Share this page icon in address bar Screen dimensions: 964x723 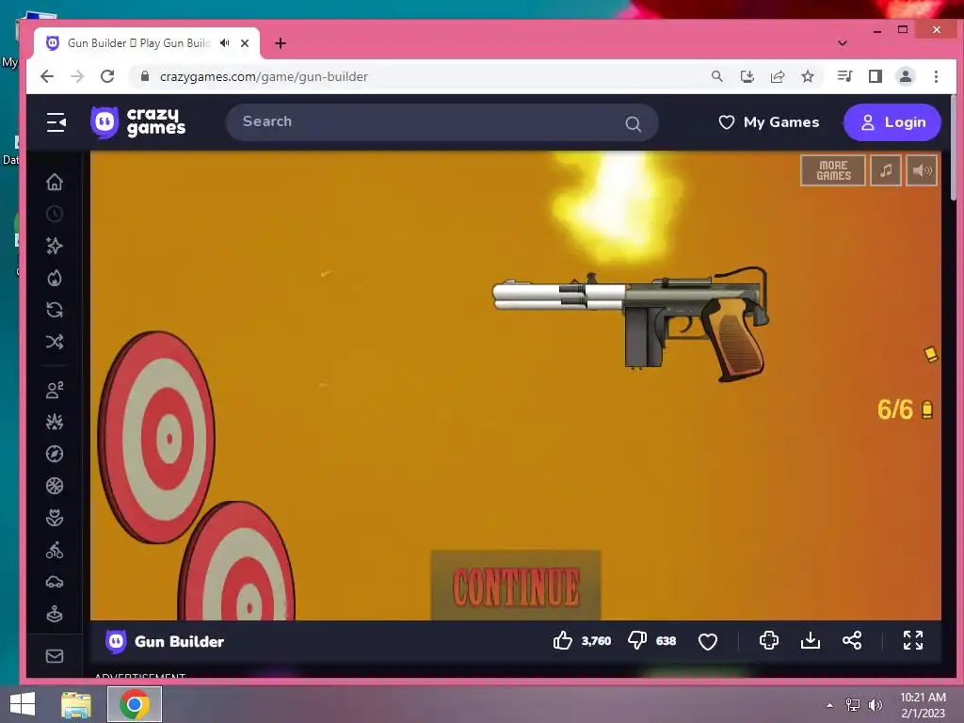click(x=778, y=76)
